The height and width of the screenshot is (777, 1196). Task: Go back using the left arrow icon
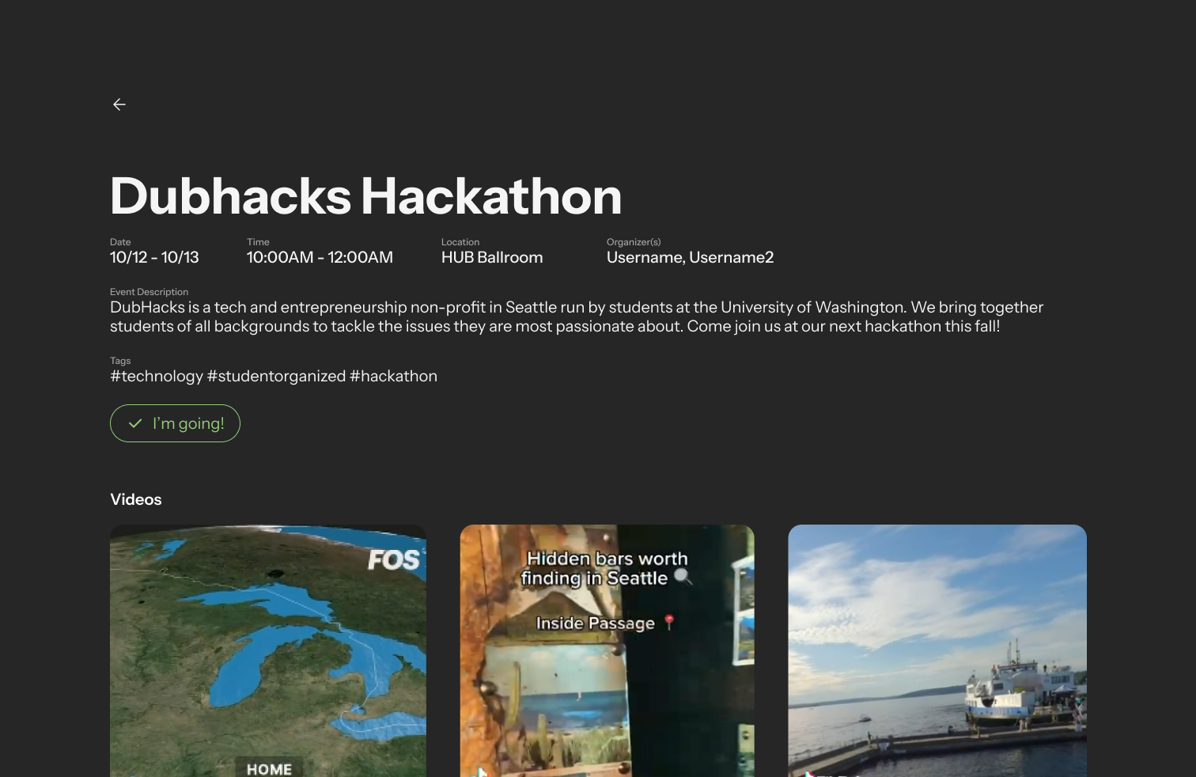[x=119, y=104]
